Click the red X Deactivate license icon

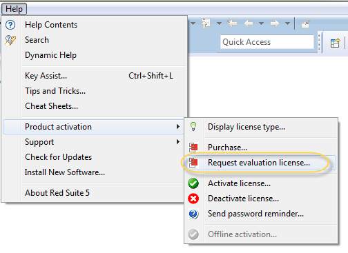tap(193, 199)
